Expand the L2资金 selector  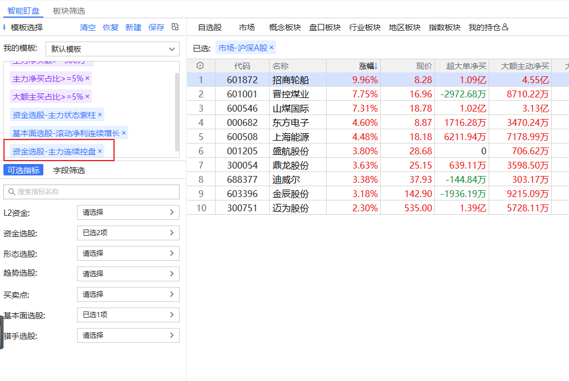pos(128,212)
